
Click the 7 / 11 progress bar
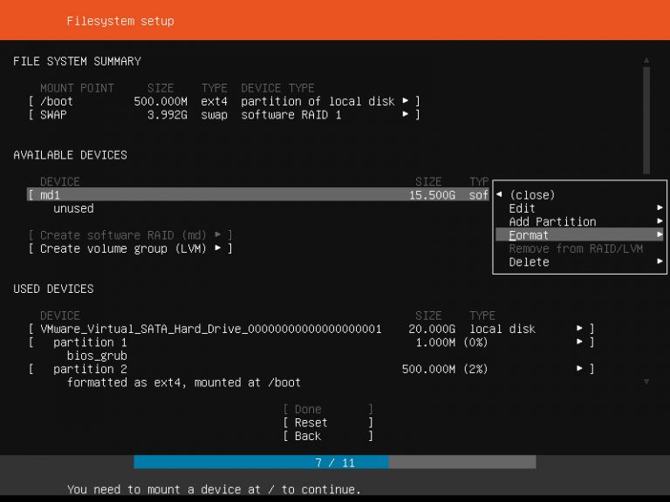[335, 462]
